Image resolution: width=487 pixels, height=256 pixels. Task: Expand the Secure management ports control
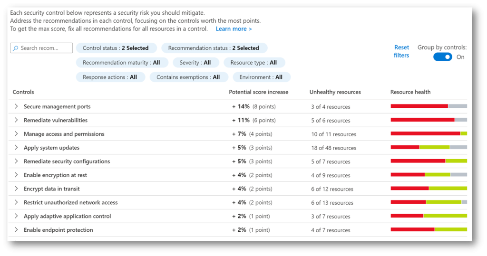pos(16,106)
